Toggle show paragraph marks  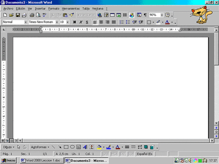(145, 15)
